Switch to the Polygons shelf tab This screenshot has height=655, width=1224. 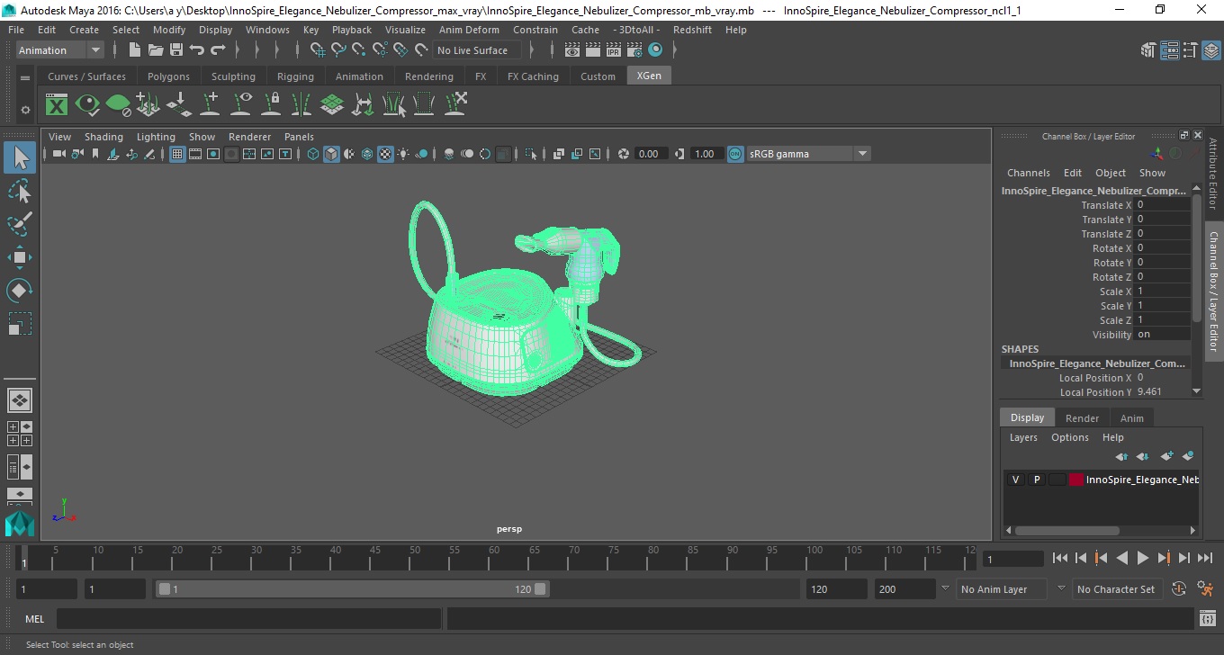coord(168,76)
